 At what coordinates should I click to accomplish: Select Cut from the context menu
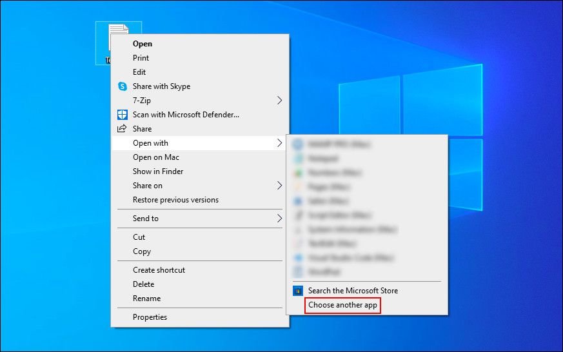click(x=200, y=237)
